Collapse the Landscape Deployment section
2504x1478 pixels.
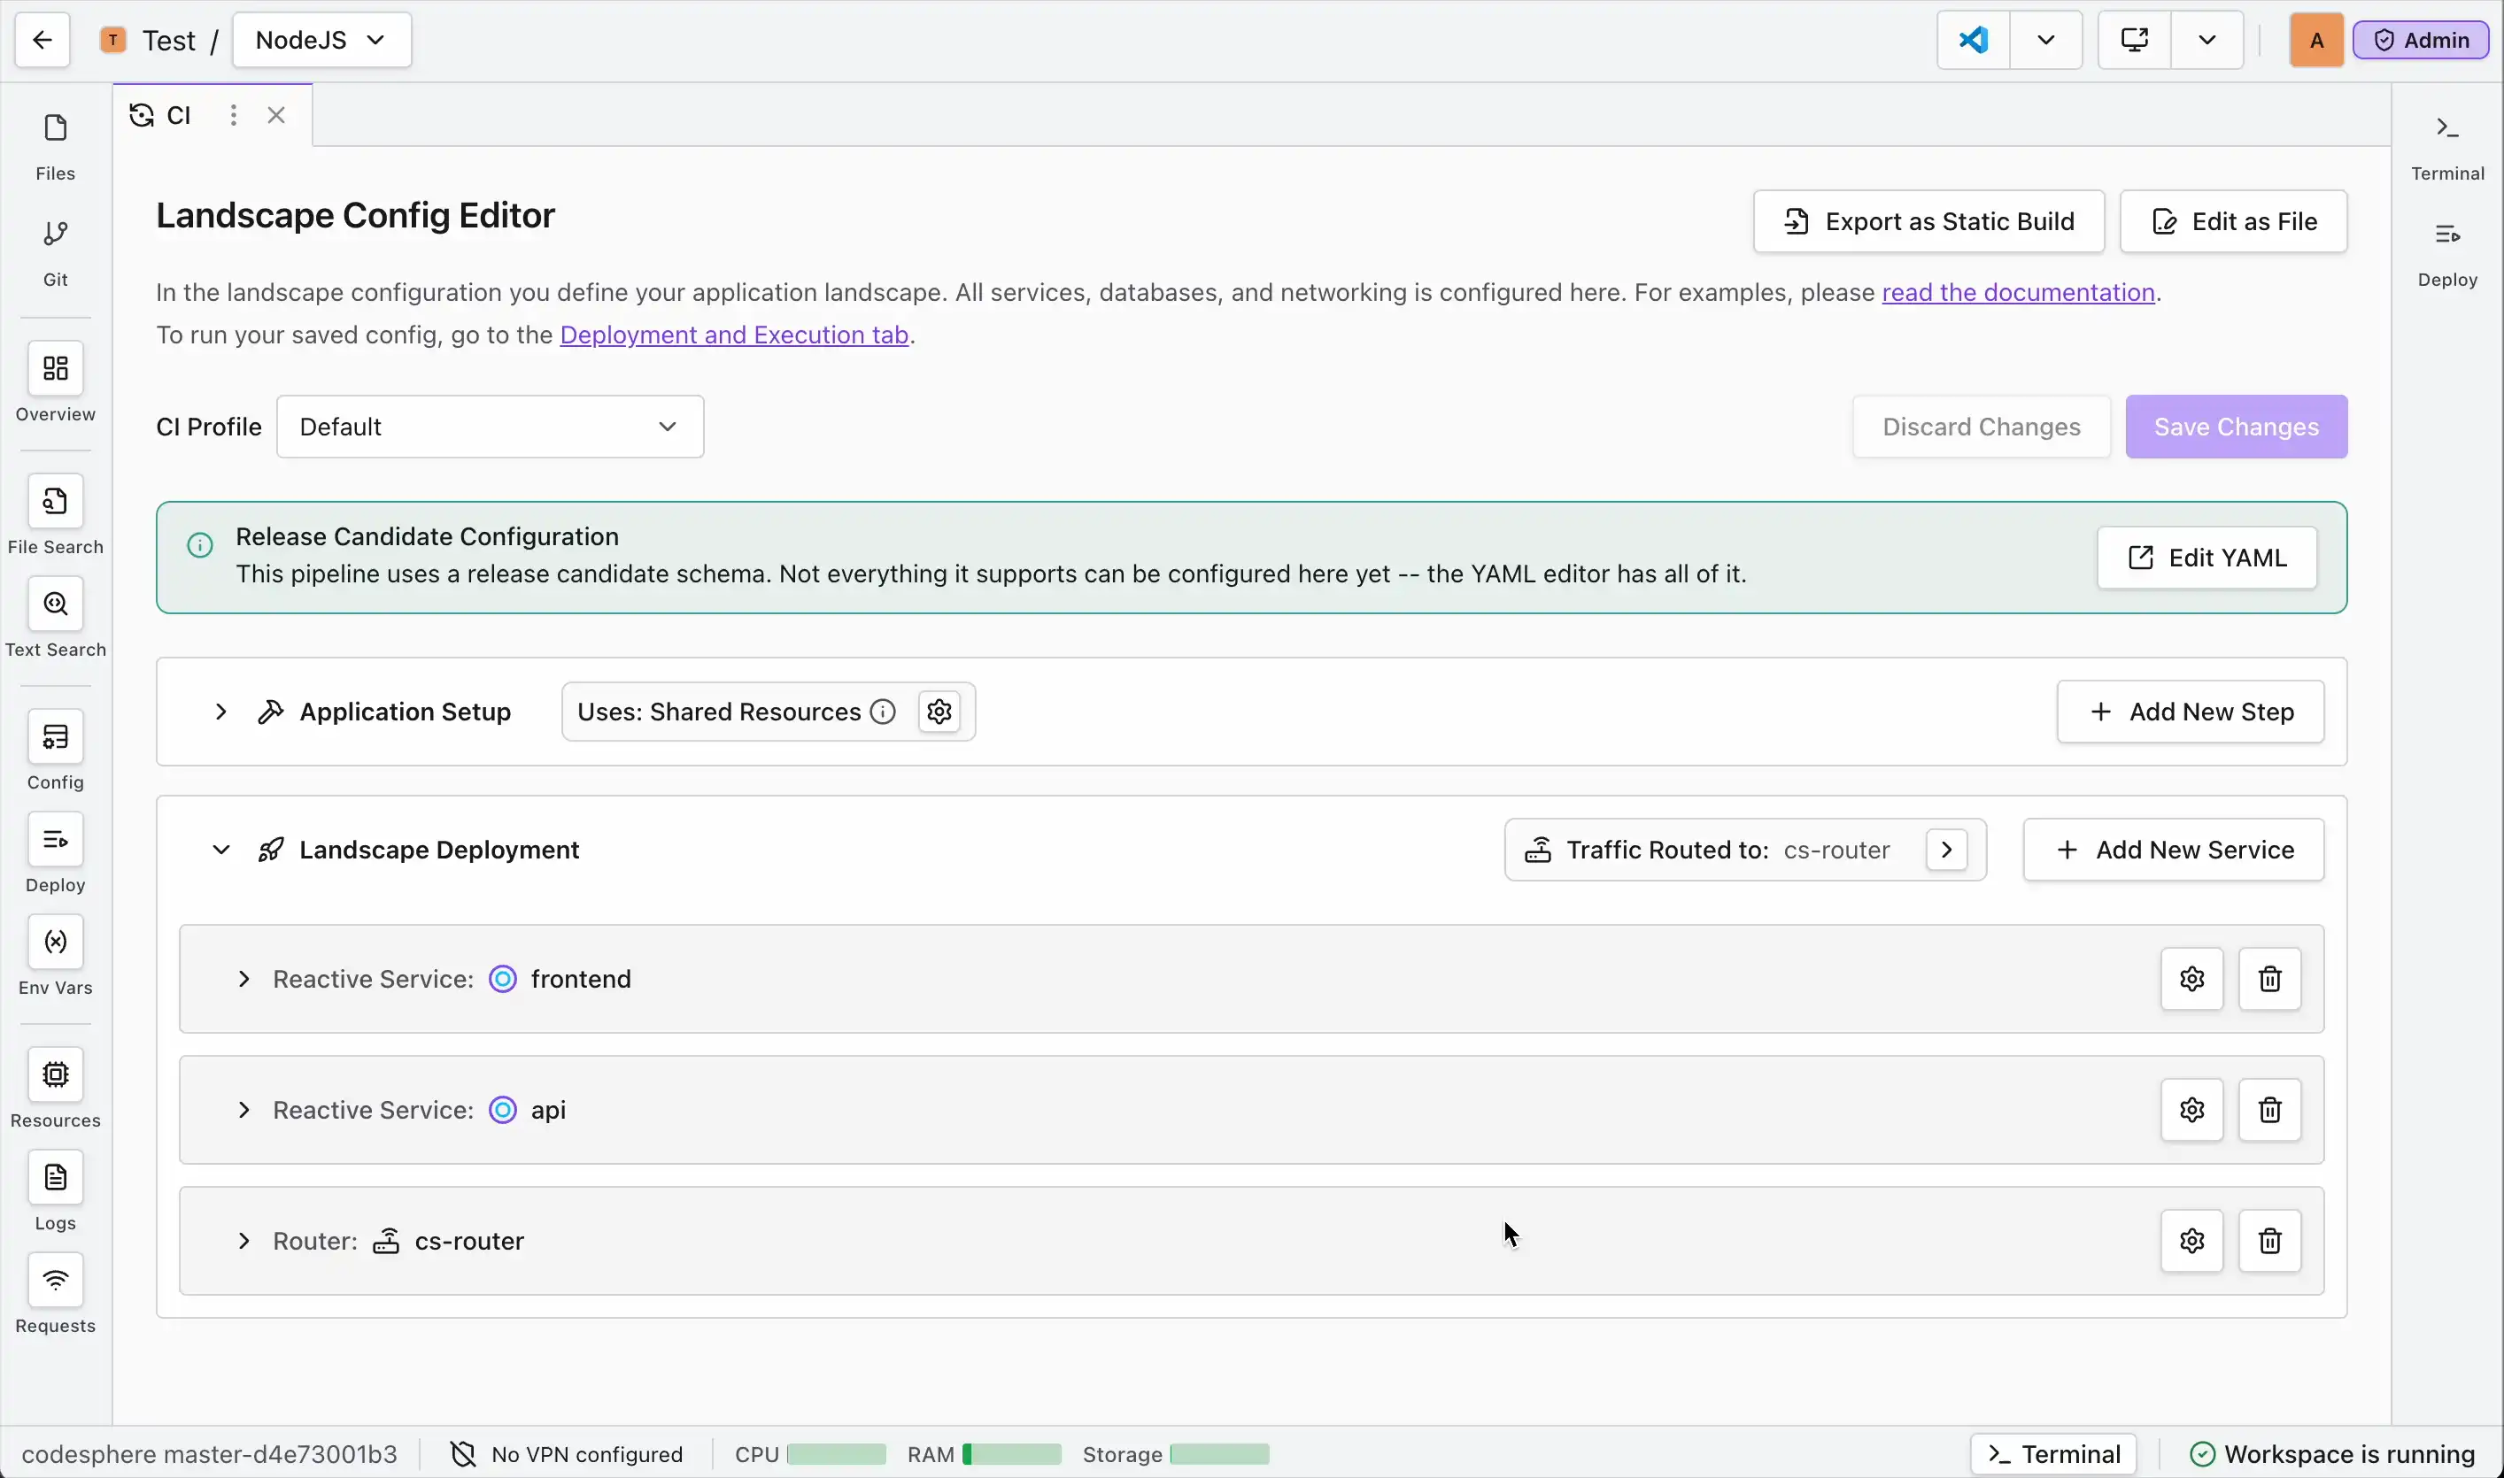[221, 850]
